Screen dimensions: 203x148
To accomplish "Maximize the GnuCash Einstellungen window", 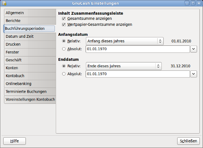I will click(x=193, y=3).
